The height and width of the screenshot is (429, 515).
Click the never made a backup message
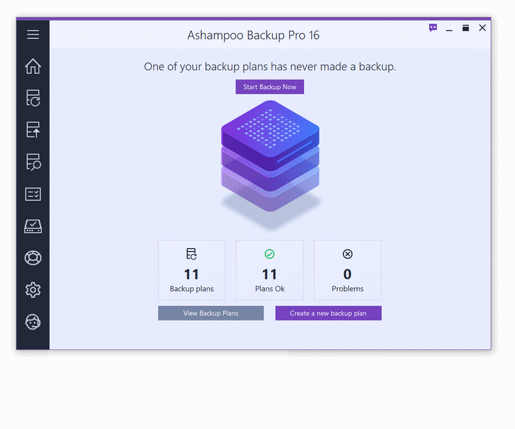coord(270,67)
